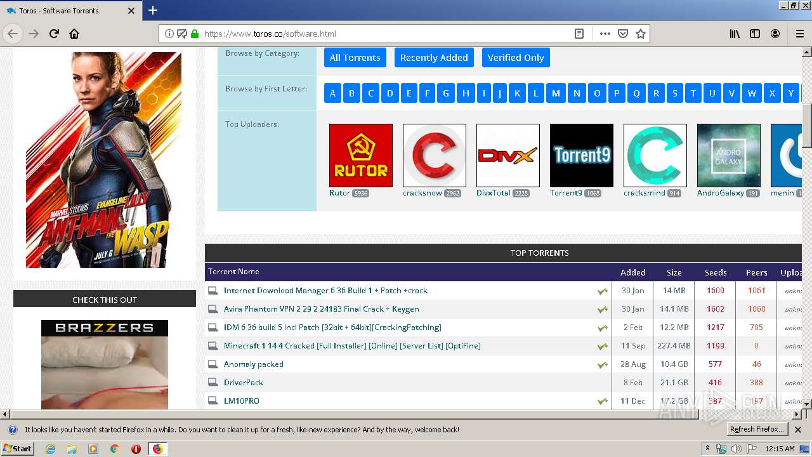Click the vertical scrollbar thumb
812x457 pixels.
[x=807, y=124]
